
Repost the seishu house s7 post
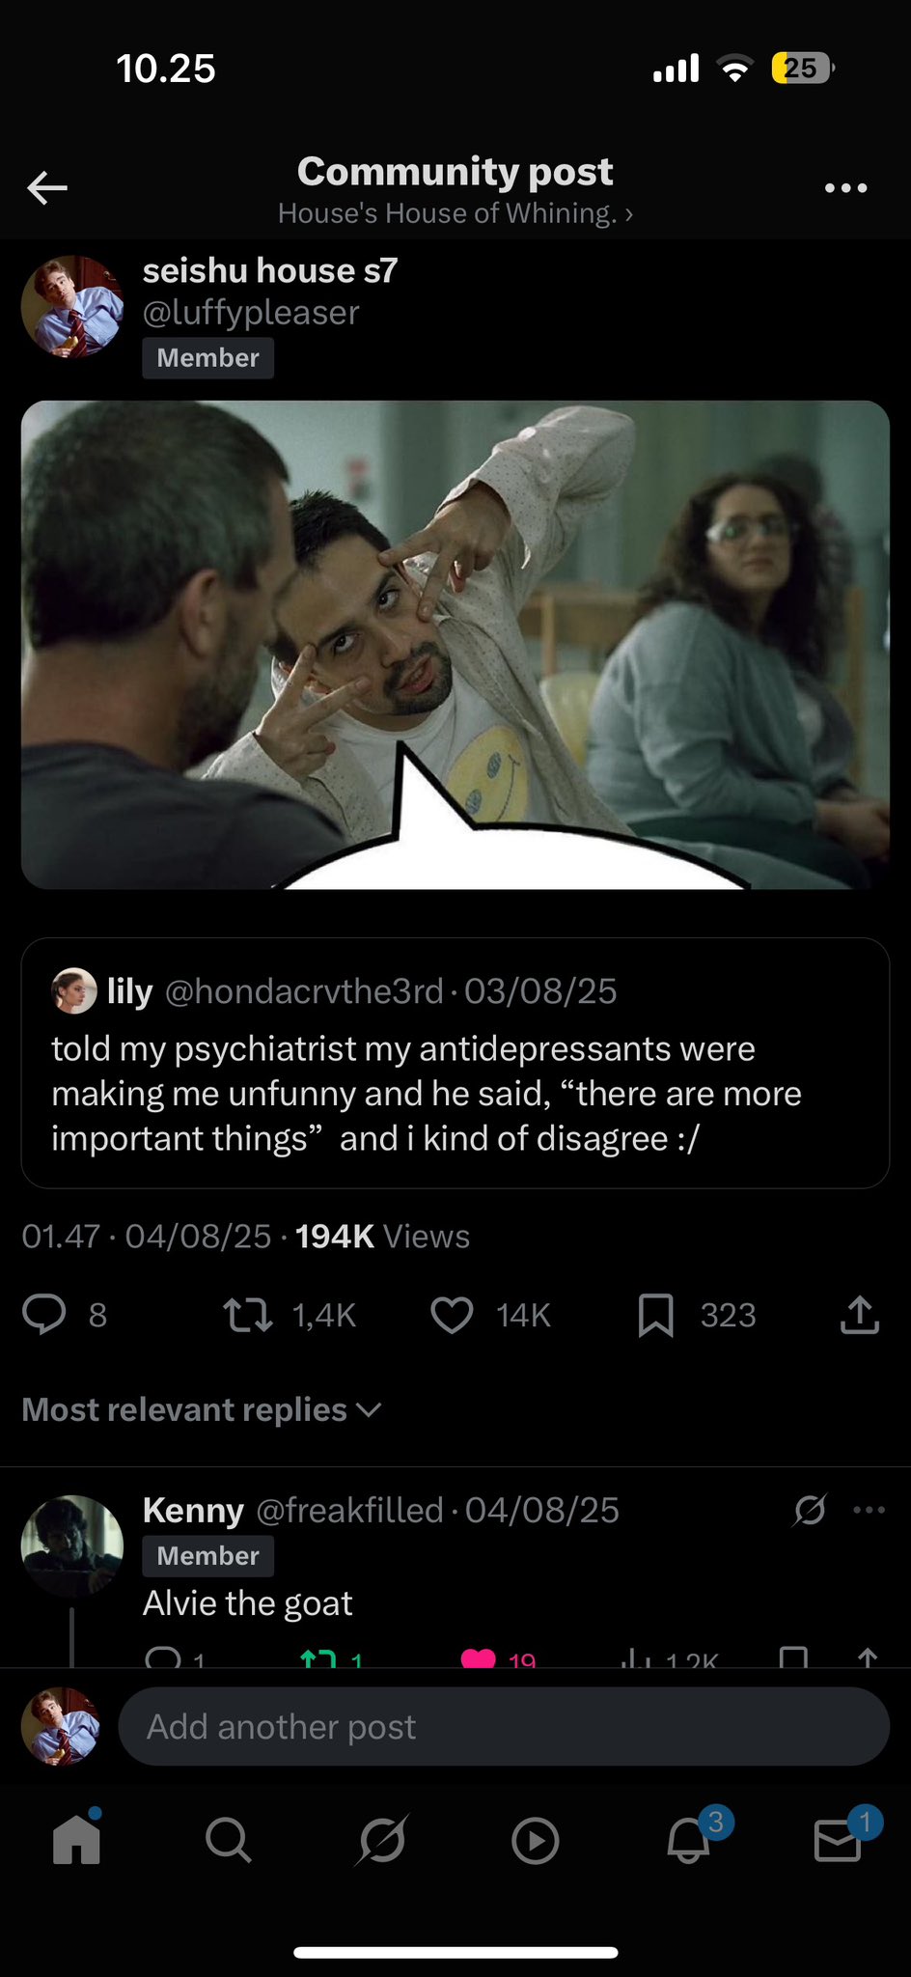tap(248, 1315)
